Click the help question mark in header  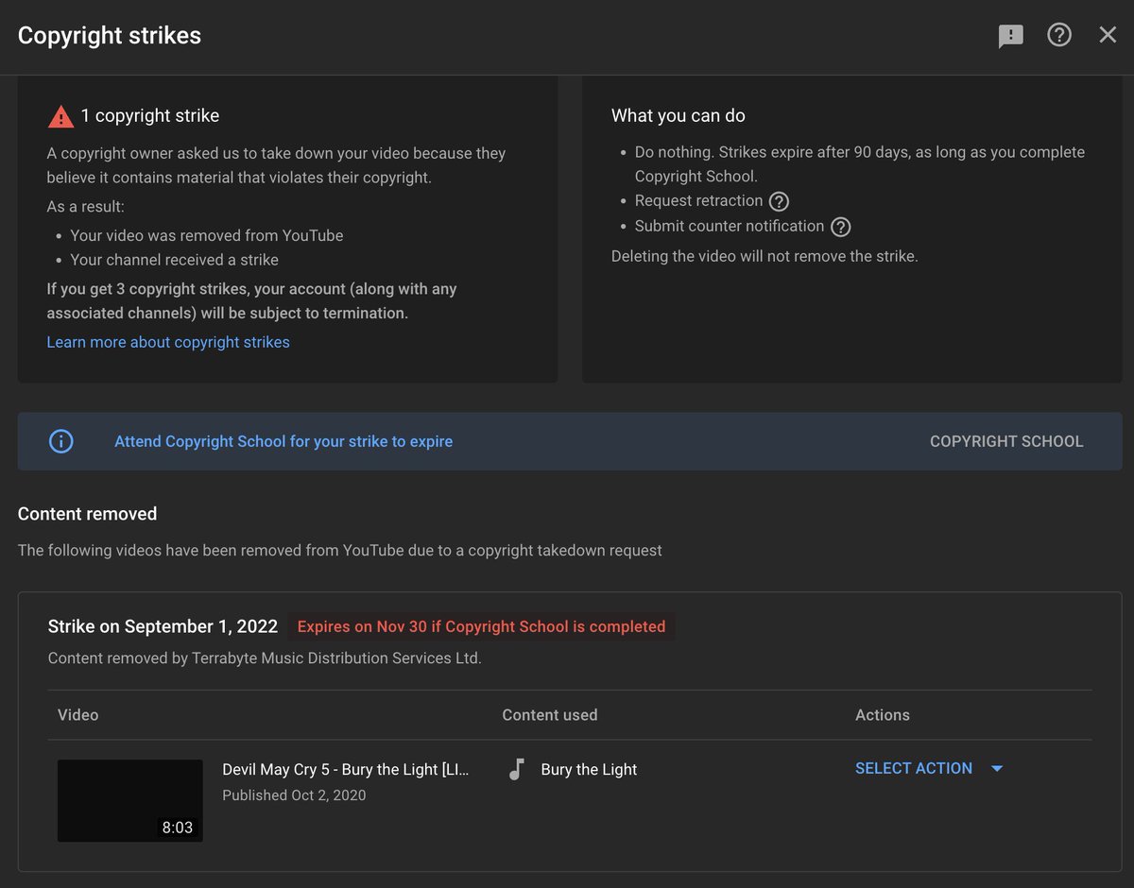point(1059,35)
